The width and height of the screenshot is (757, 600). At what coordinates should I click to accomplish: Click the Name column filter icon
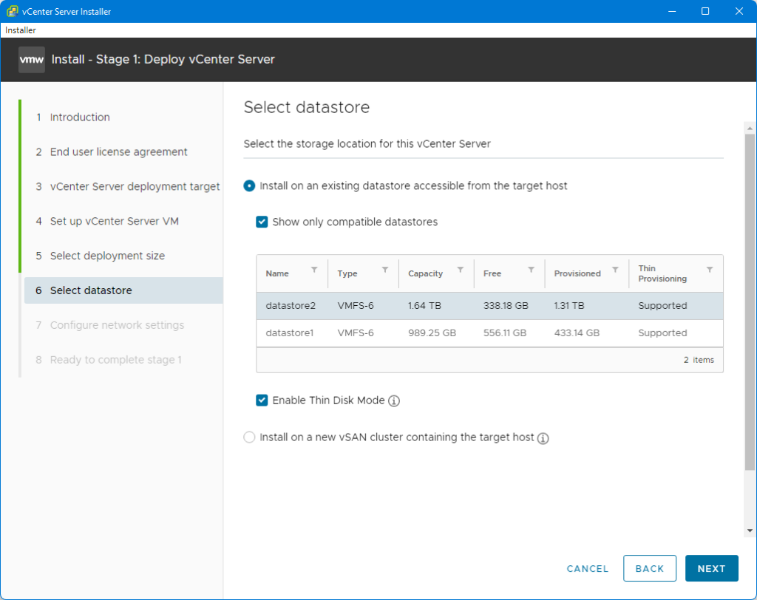click(x=314, y=270)
